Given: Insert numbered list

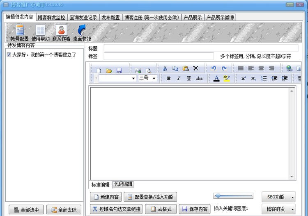Looking at the screenshot, I should (x=264, y=78).
